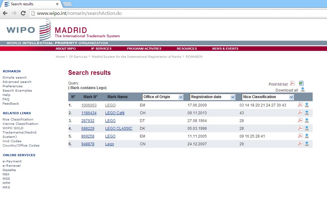Reload page using browser refresh button
This screenshot has height=199, width=327.
pos(23,13)
